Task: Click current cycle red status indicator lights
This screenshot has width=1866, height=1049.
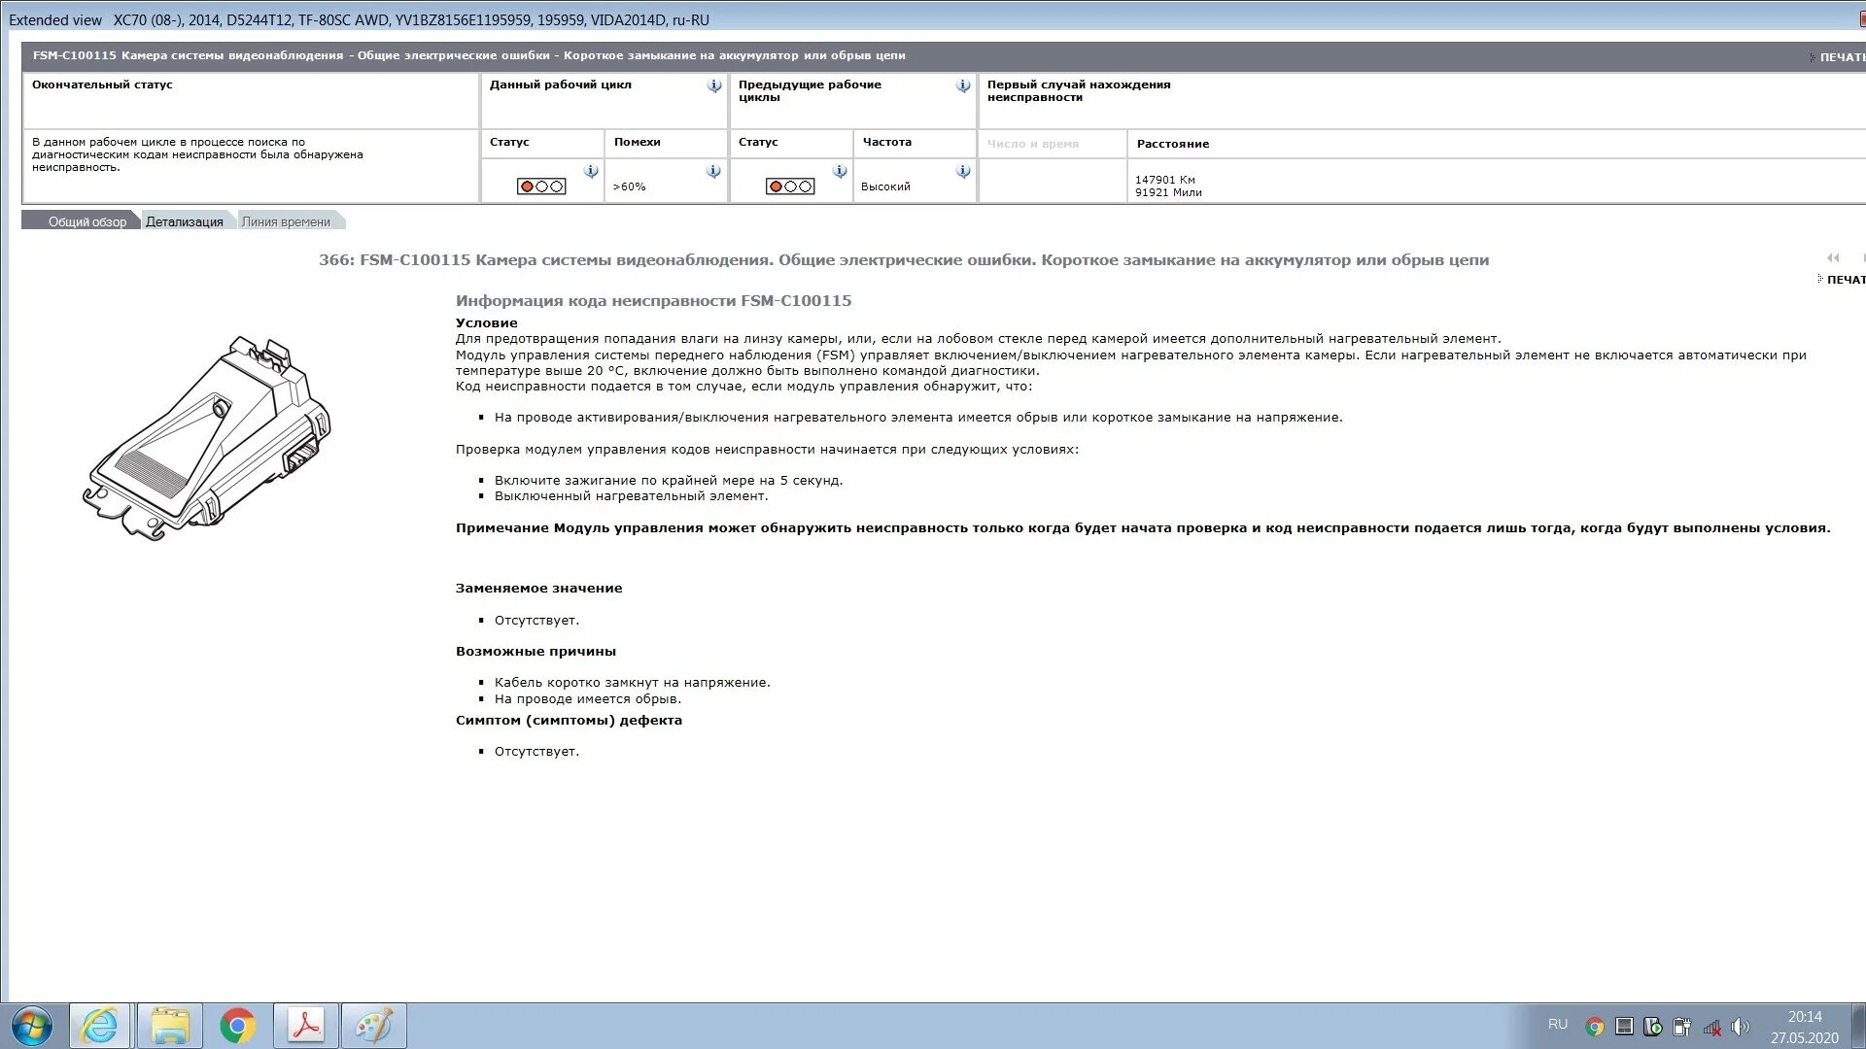Action: (x=541, y=186)
